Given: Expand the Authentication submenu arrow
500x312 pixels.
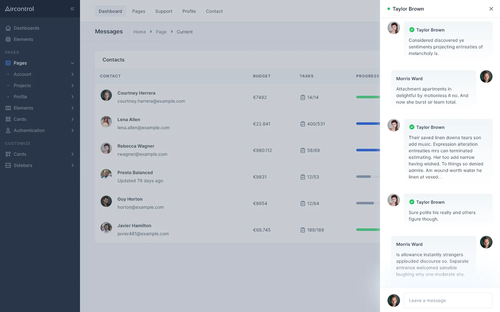Looking at the screenshot, I should pyautogui.click(x=72, y=130).
